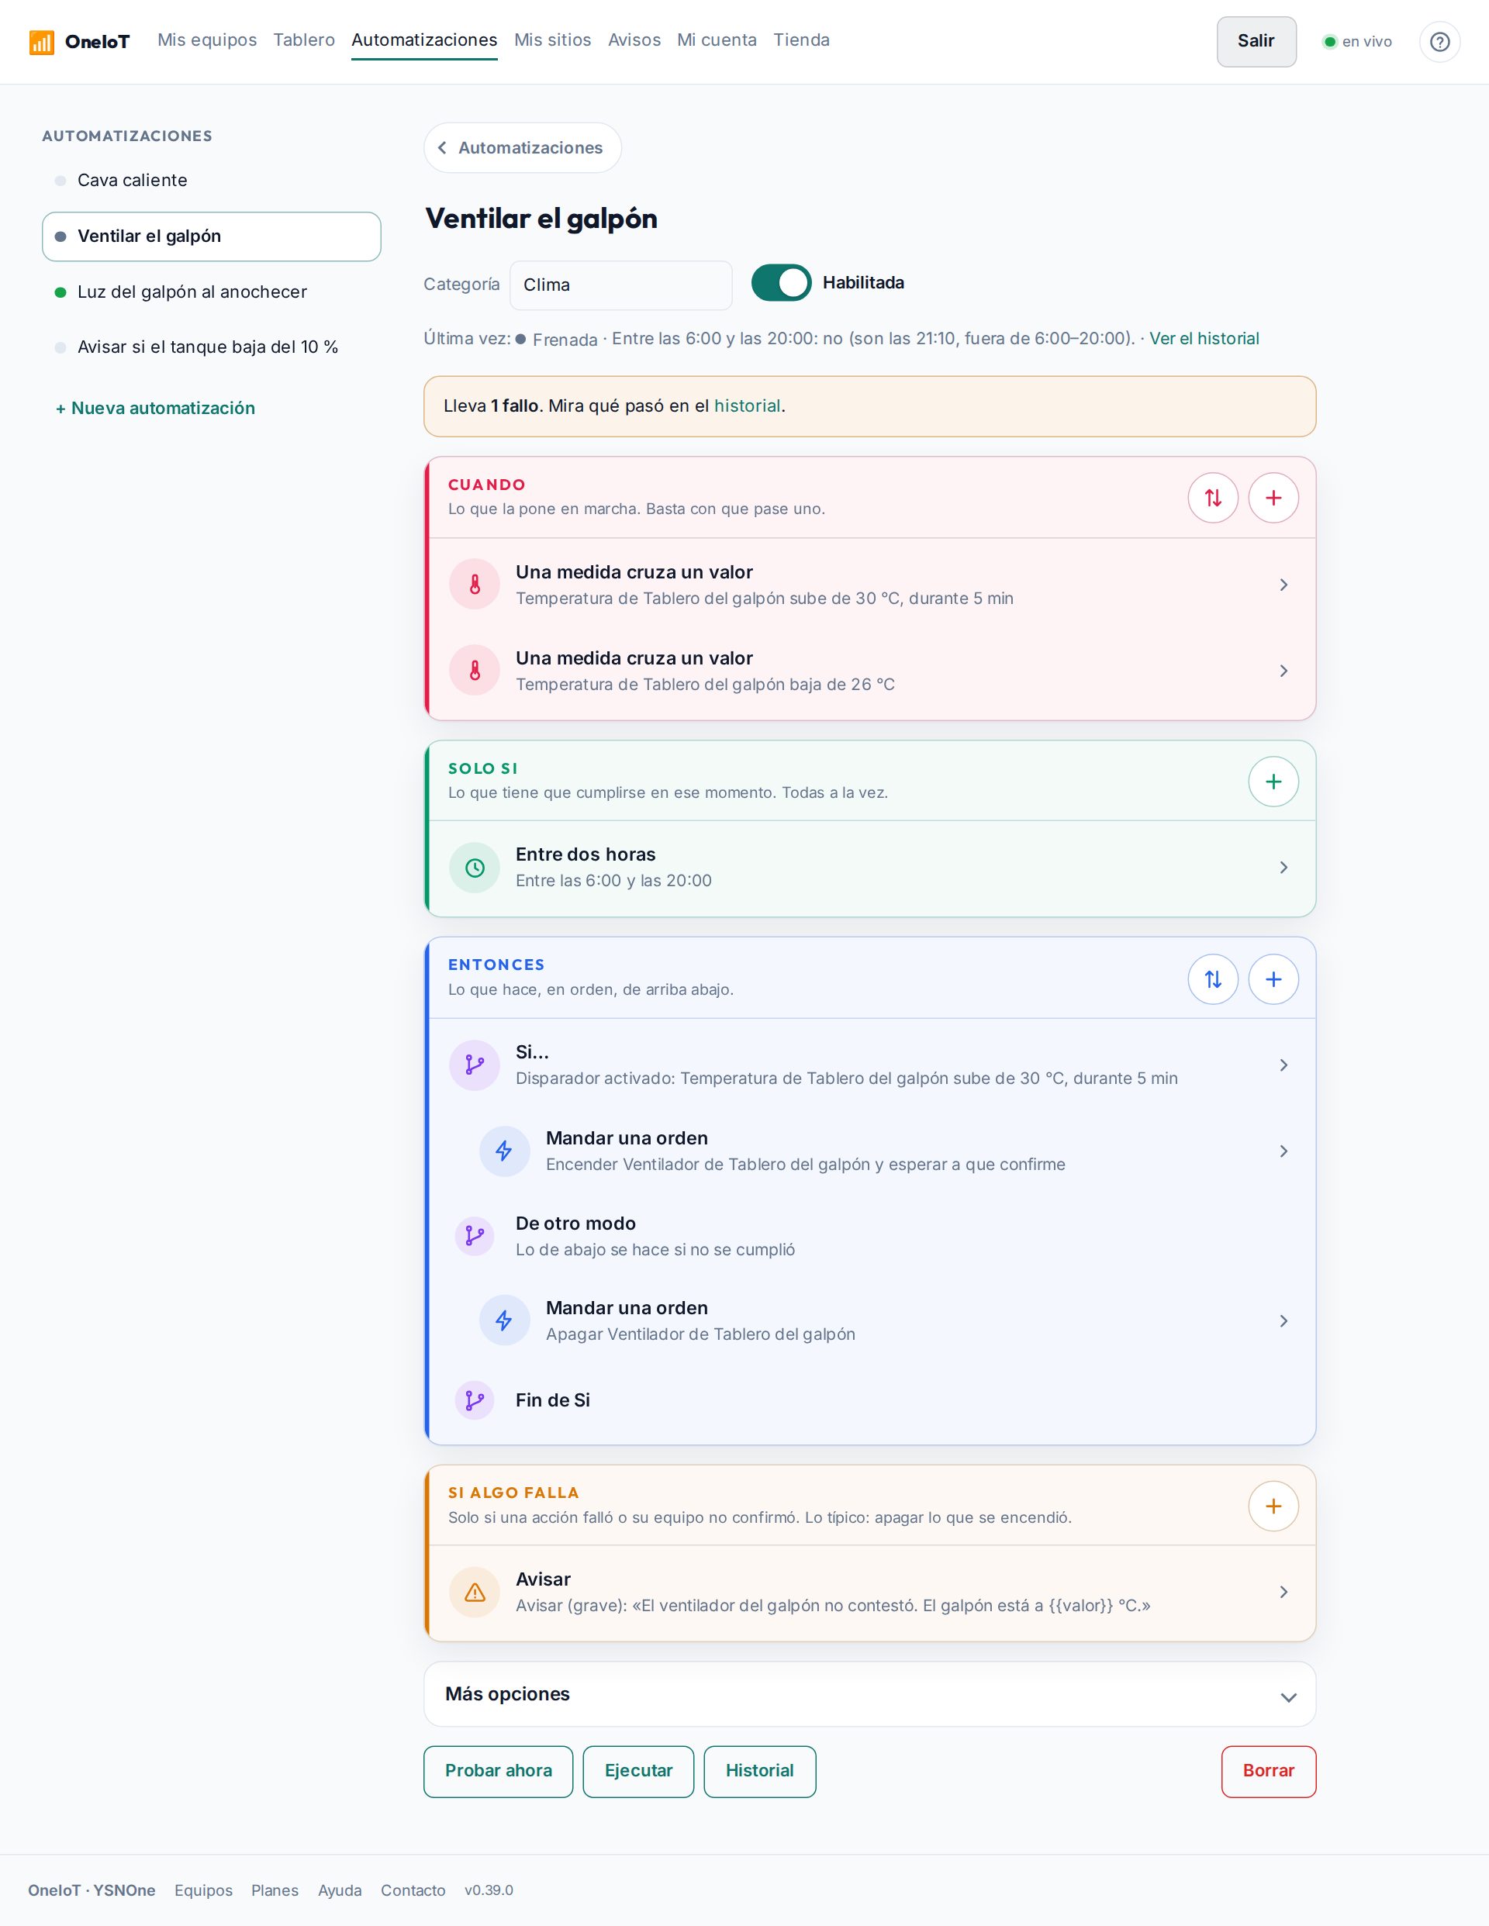Click + Nueva automatización
Screen dimensions: 1489x1926
pyautogui.click(x=155, y=409)
